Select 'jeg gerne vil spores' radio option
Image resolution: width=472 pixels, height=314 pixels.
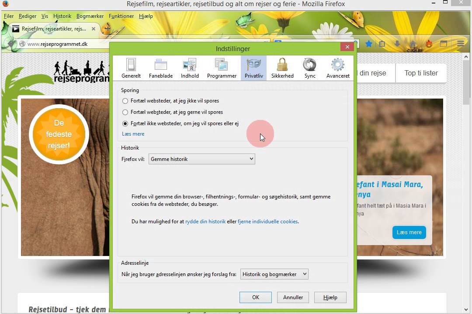[x=125, y=113]
